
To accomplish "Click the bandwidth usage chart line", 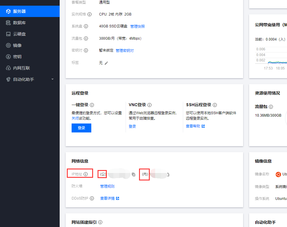I will [x=277, y=62].
